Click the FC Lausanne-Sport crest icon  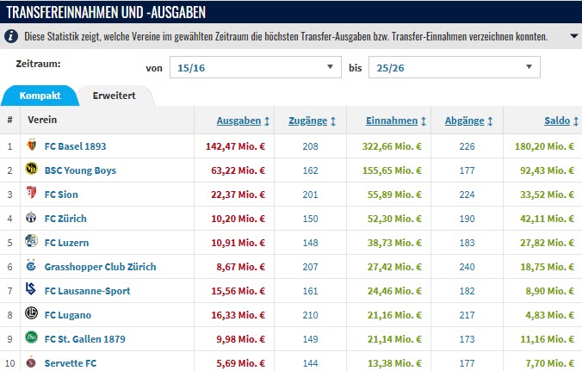[x=33, y=291]
